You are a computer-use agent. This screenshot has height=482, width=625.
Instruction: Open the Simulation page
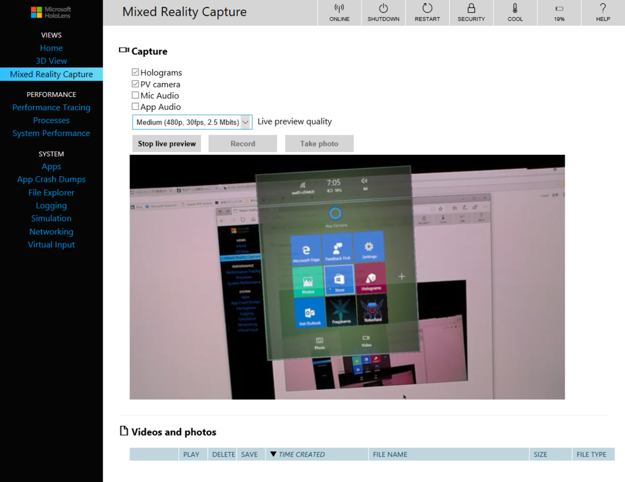(51, 218)
